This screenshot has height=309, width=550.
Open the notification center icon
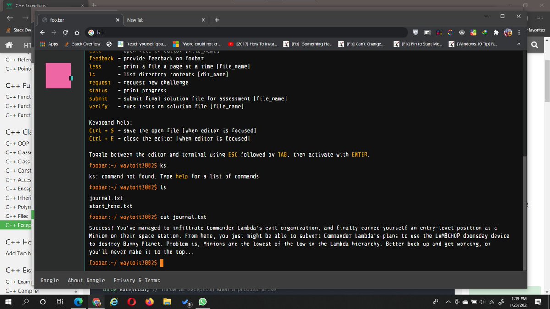coord(538,302)
